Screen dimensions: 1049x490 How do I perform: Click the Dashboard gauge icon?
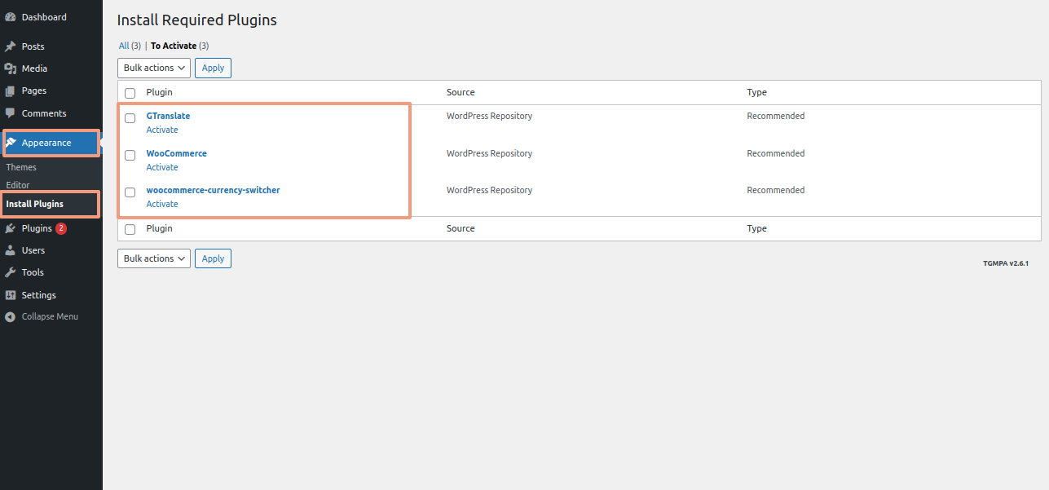click(x=11, y=17)
